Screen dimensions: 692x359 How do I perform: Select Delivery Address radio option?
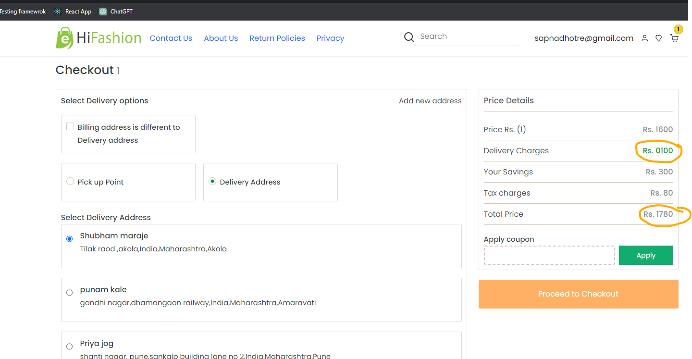point(212,182)
